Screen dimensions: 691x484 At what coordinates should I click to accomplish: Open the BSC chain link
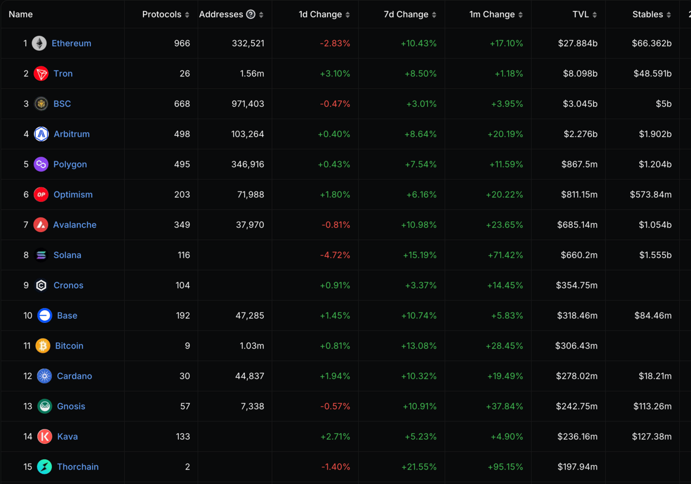(x=62, y=104)
